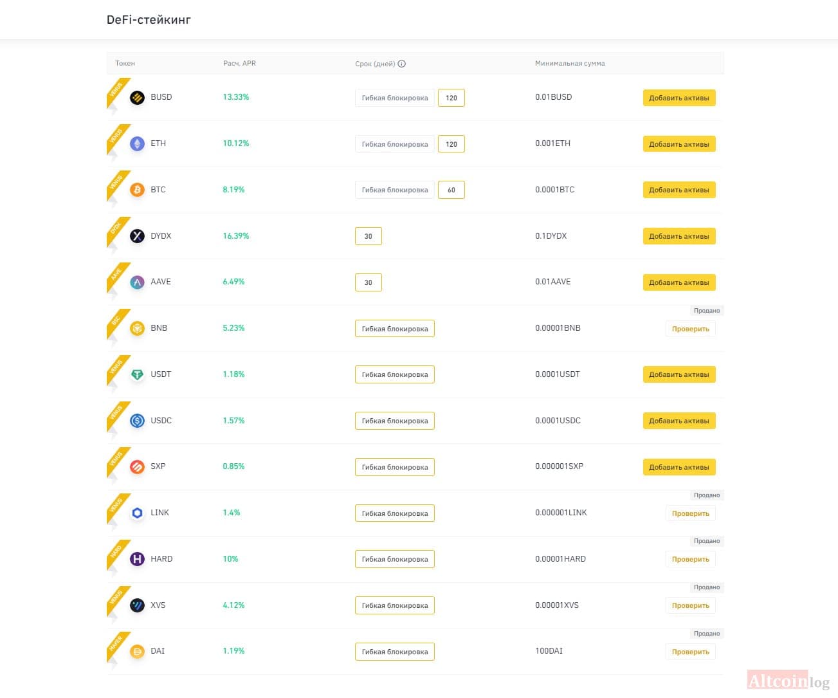Click the info icon next to Срок (дней)
The image size is (838, 698).
[x=402, y=64]
